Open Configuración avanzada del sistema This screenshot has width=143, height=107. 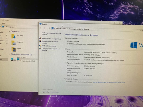51,49
